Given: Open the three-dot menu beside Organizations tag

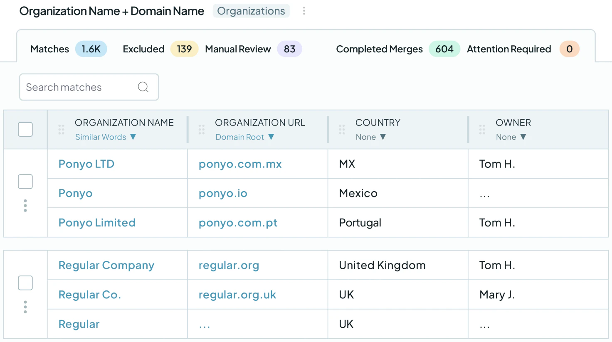Looking at the screenshot, I should tap(304, 11).
